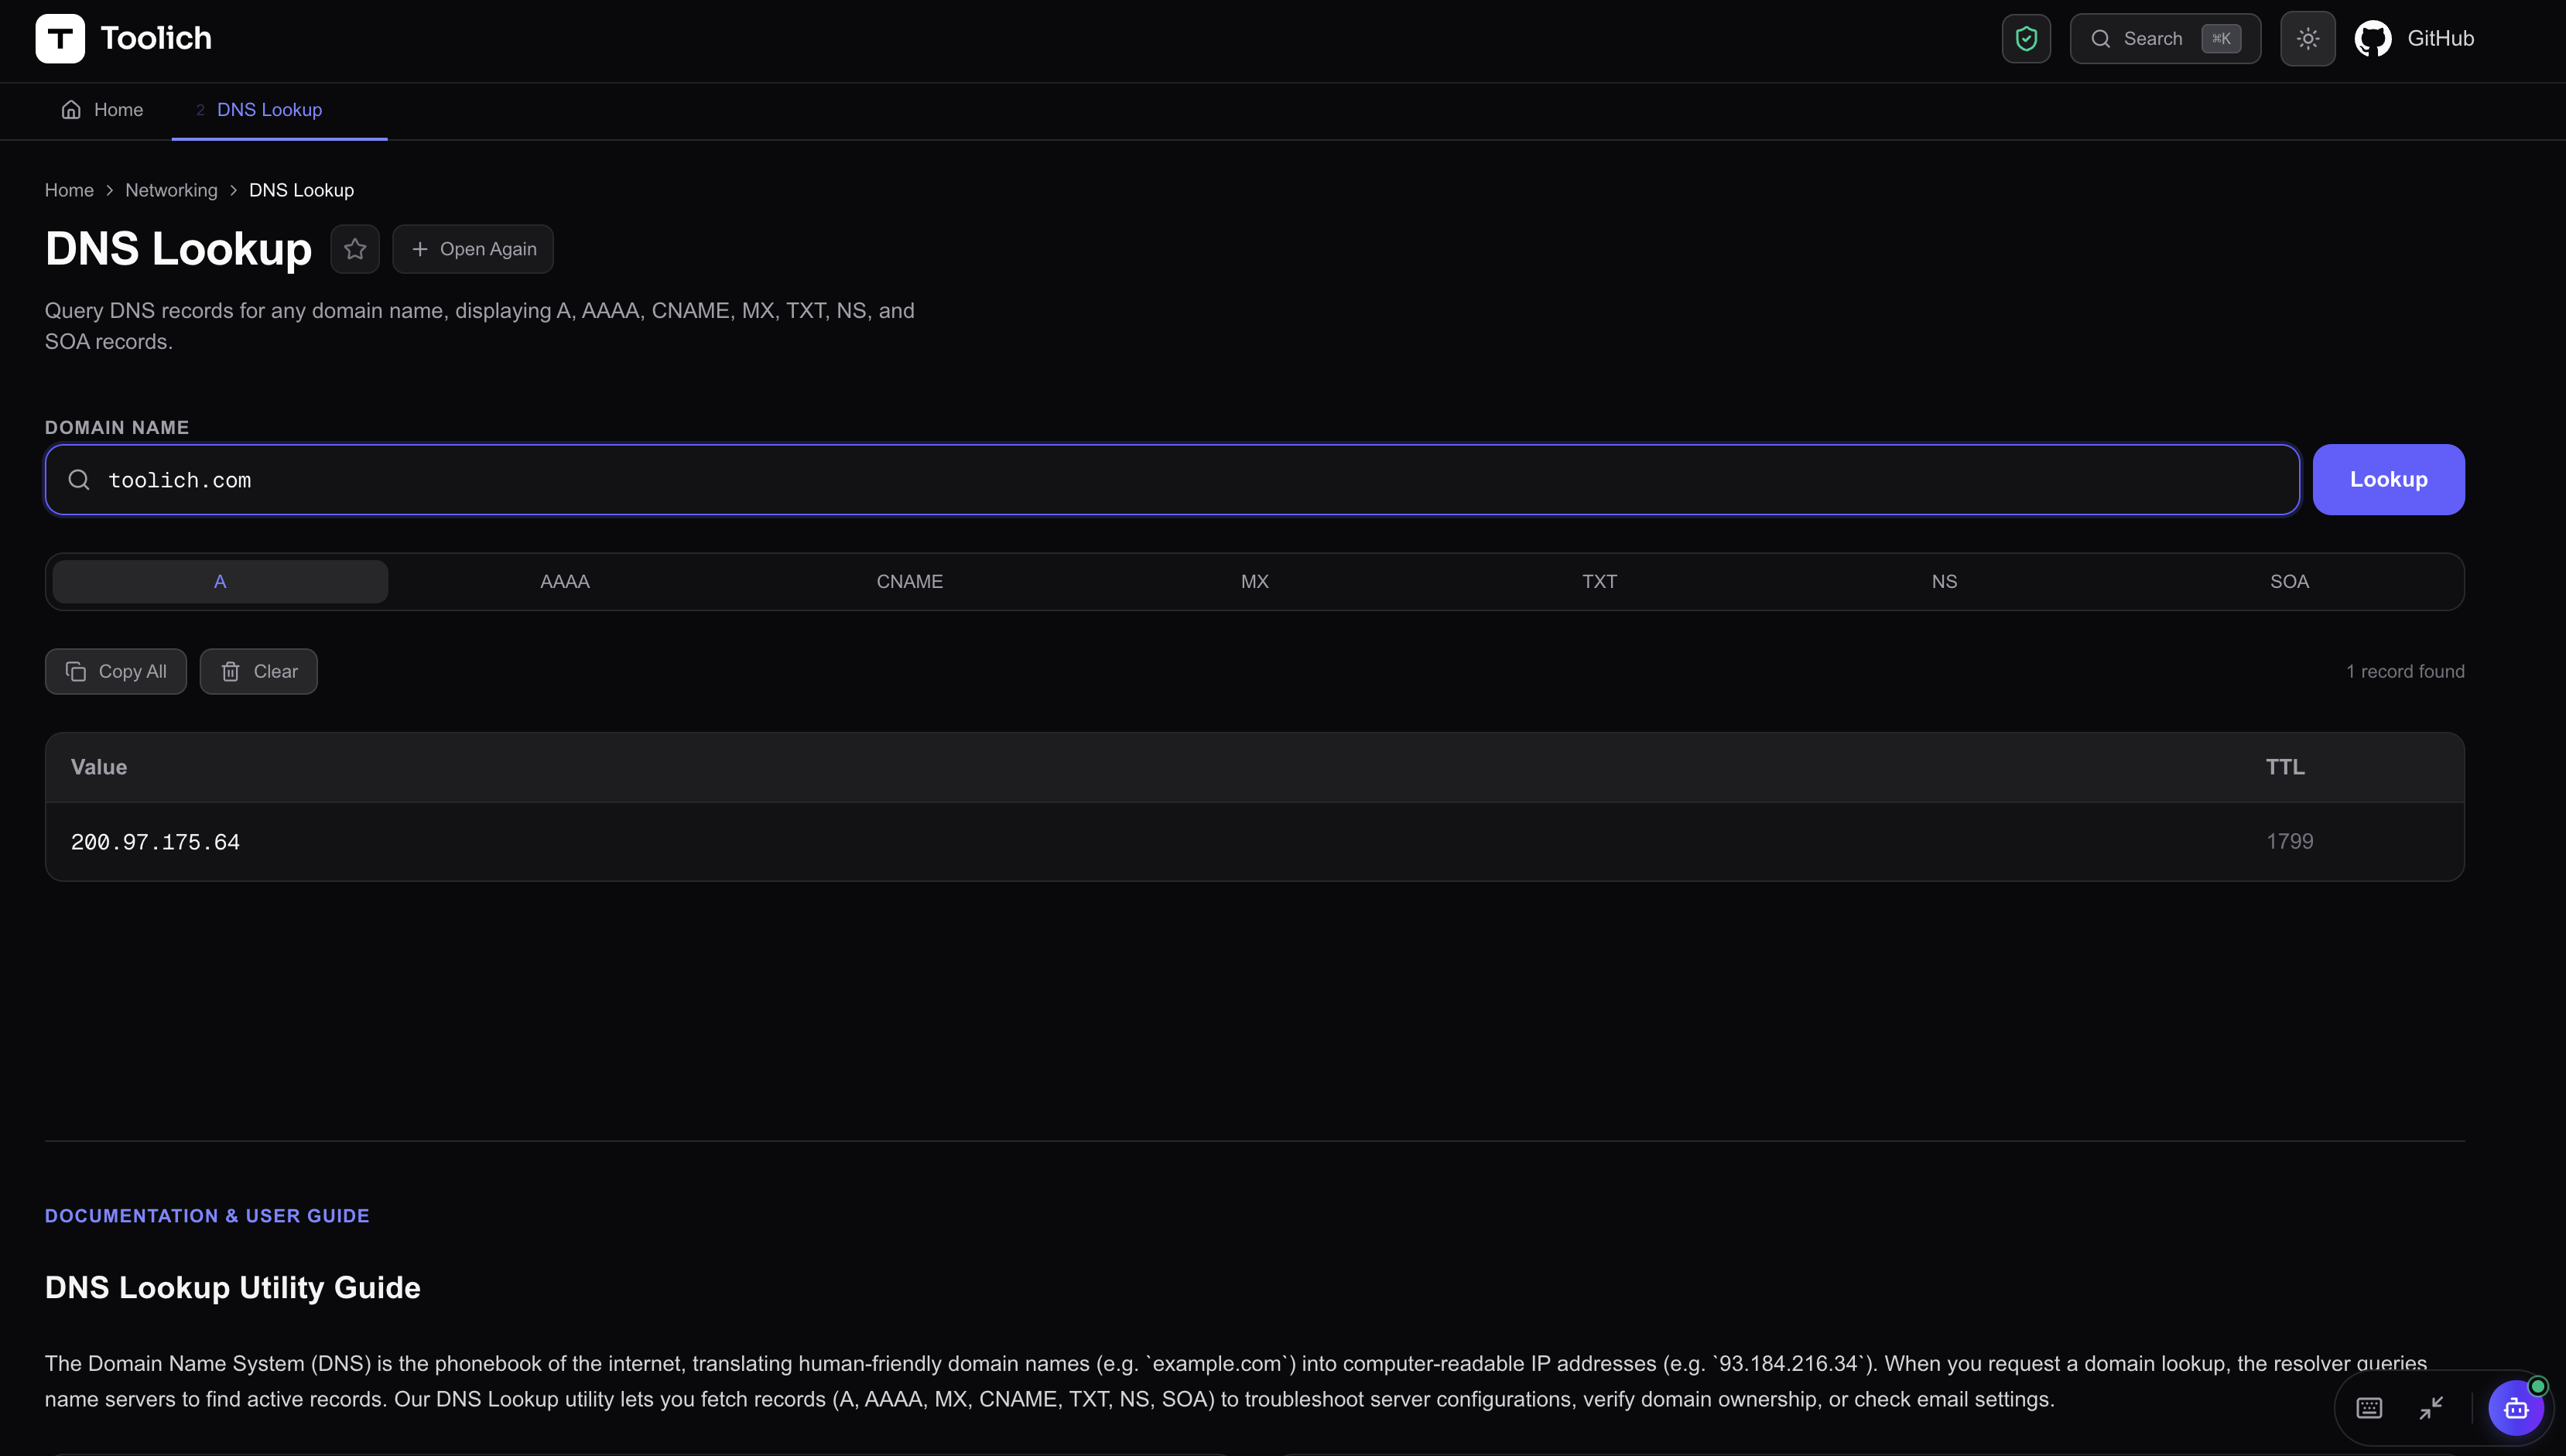Select the CNAME record tab
Viewport: 2566px width, 1456px height.
pos(910,582)
